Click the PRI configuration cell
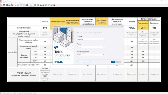This screenshot has height=94, width=168. 45,28
